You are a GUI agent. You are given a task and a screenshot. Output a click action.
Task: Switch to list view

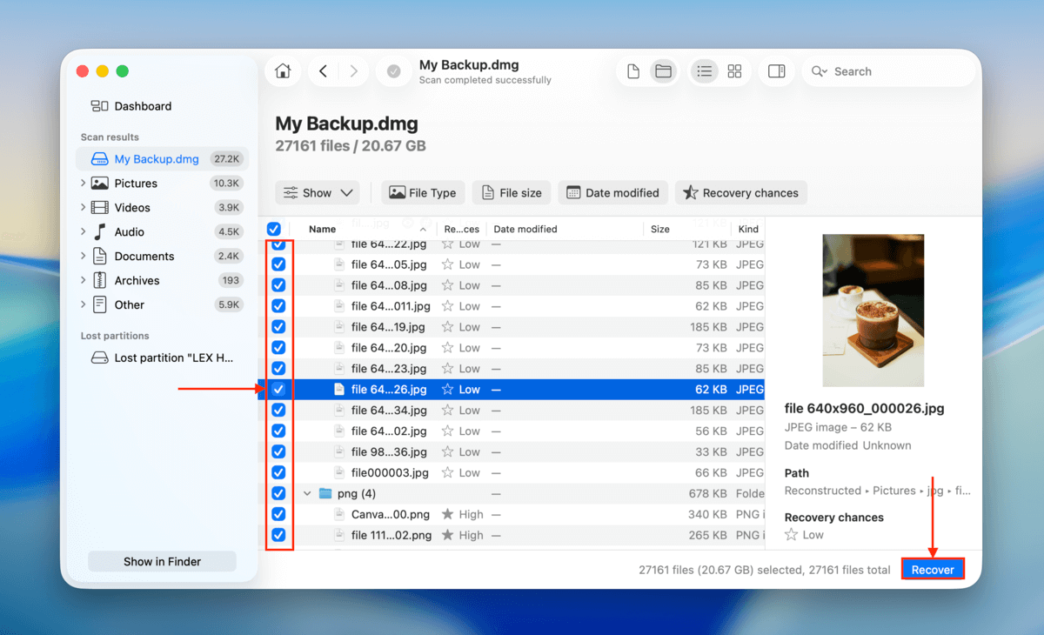[x=704, y=70]
